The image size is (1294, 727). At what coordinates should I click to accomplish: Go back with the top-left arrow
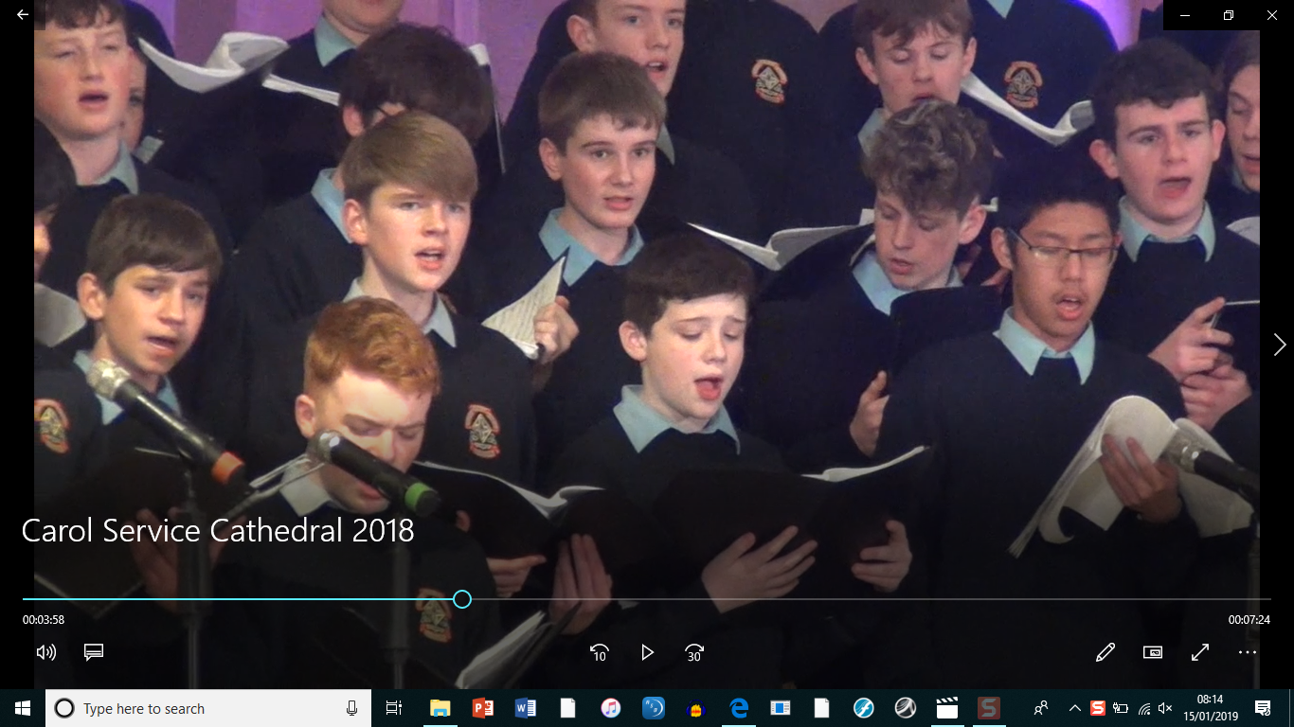pyautogui.click(x=23, y=14)
